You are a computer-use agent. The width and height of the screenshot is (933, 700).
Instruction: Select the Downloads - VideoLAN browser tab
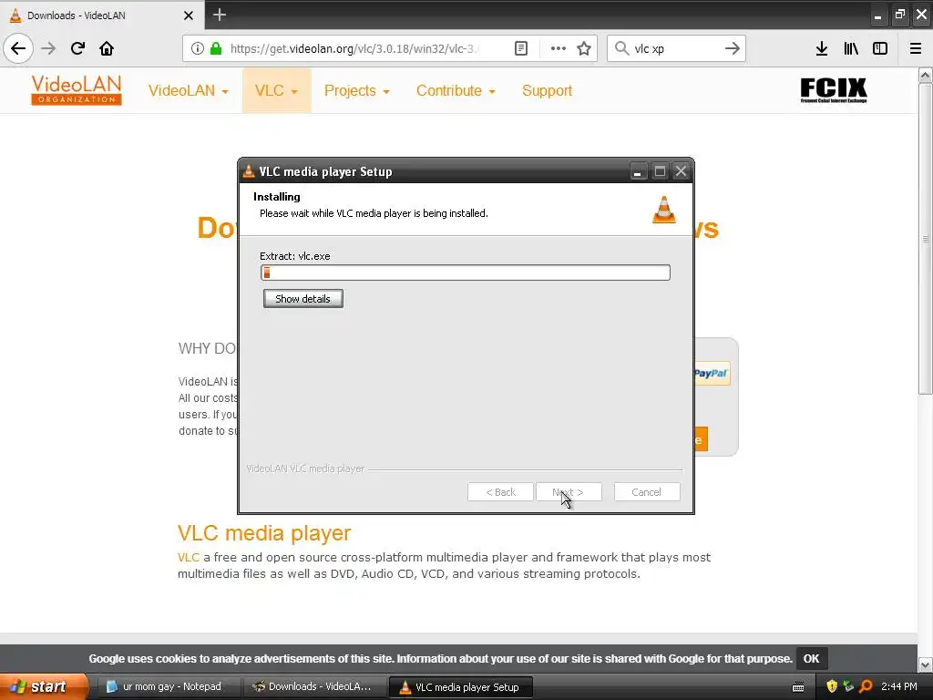102,15
